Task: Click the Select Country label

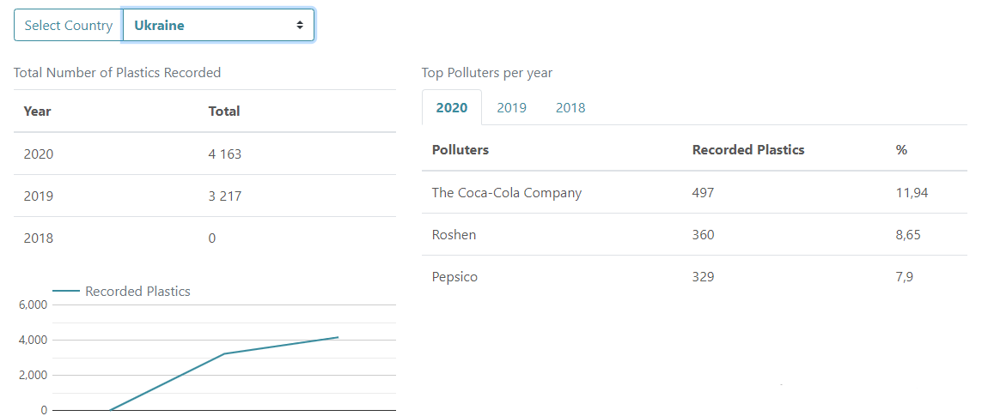Action: [x=68, y=26]
